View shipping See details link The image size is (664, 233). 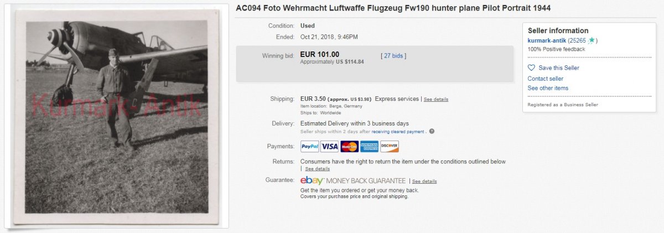click(x=436, y=100)
